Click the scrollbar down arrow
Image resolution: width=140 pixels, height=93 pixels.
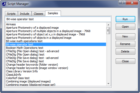point(108,83)
